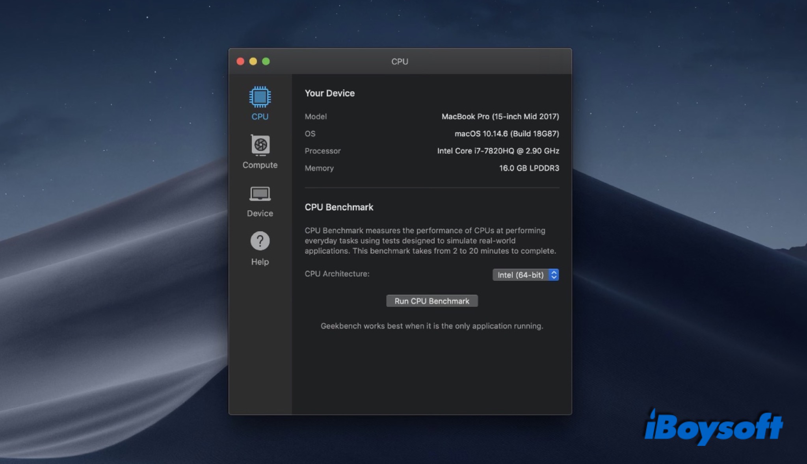807x464 pixels.
Task: Open the CPU Architecture Intel (64-bit) dropdown
Action: [x=520, y=275]
